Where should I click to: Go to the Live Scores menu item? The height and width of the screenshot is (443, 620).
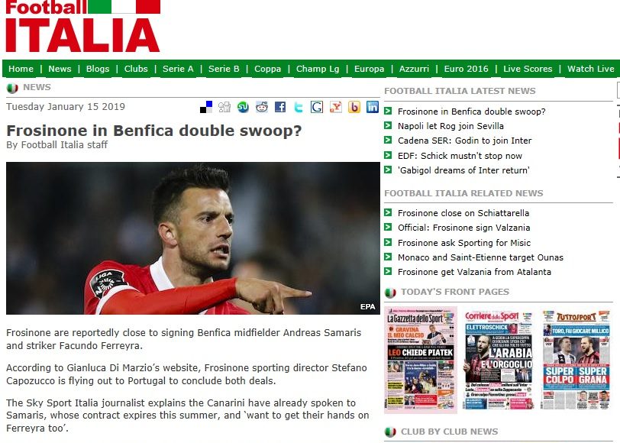[528, 69]
